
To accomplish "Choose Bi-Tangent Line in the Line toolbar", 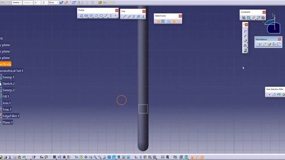I will [x=134, y=17].
